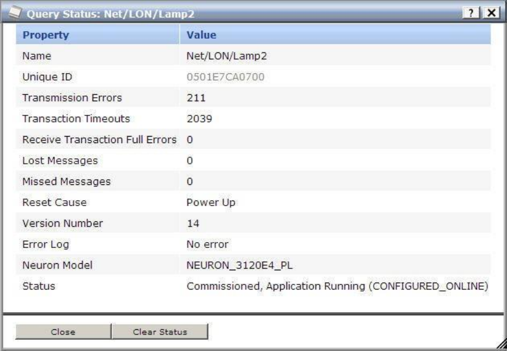
Task: Click the help question mark button
Action: point(471,13)
